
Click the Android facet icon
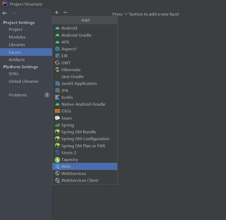[x=57, y=28]
